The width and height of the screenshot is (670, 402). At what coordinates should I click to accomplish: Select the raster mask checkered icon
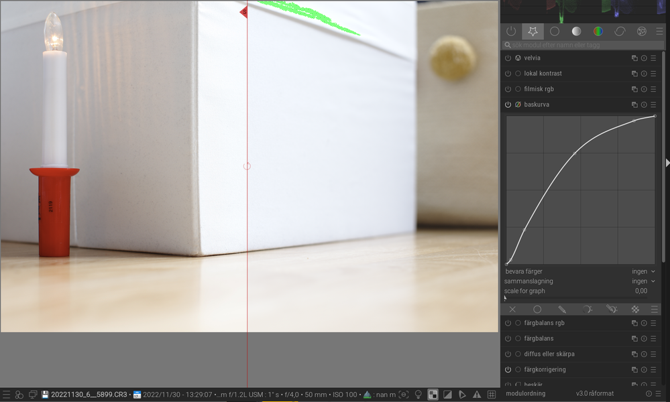(634, 310)
